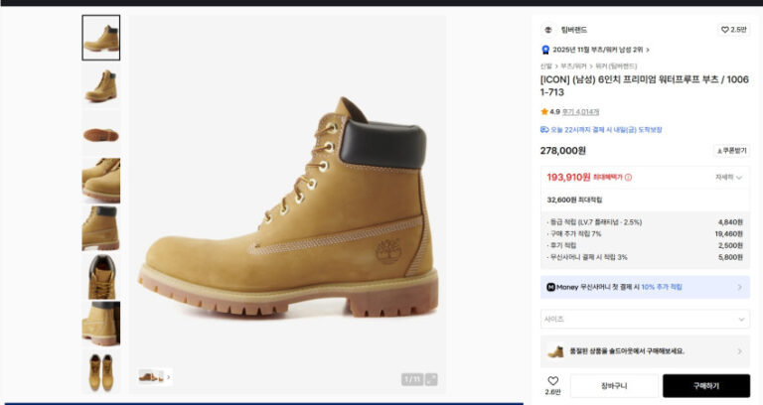Click the 구매하기 buy button

705,385
